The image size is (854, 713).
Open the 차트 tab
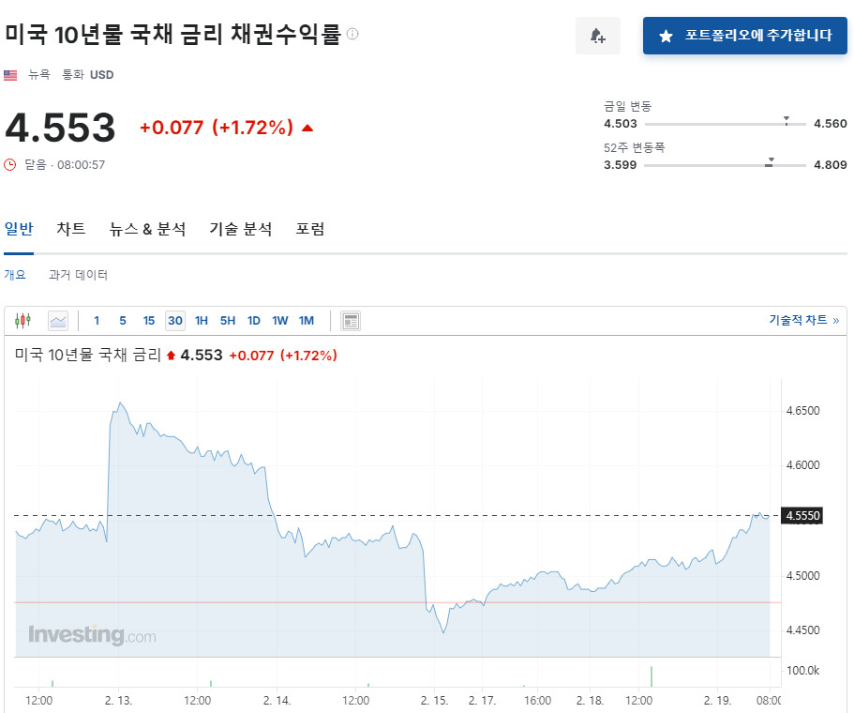click(x=71, y=229)
